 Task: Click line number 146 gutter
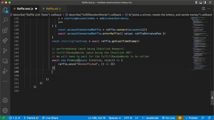coord(16,60)
